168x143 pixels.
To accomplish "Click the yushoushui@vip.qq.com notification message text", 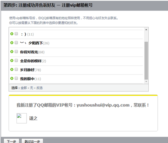I will click(83, 105).
